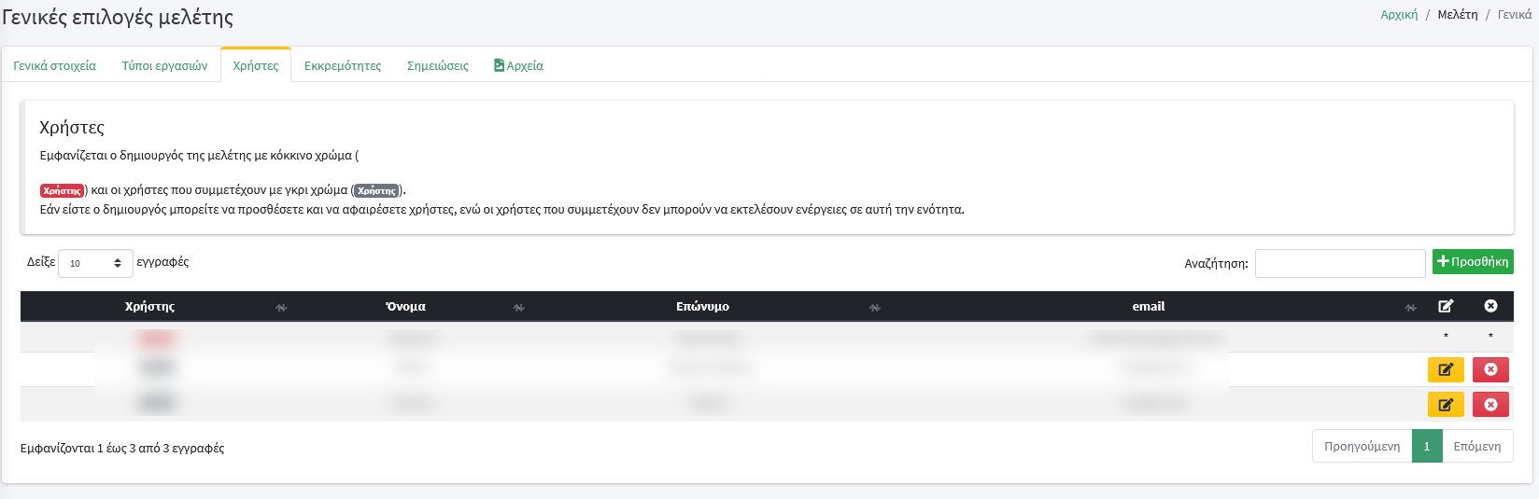
Task: Click the red delete icon in third row
Action: [1490, 404]
